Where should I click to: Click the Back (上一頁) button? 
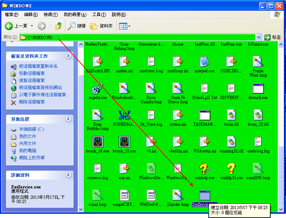click(16, 26)
